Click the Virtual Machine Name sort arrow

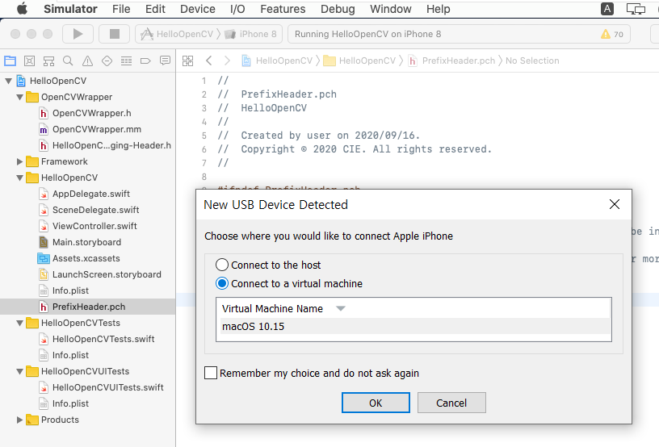tap(341, 308)
